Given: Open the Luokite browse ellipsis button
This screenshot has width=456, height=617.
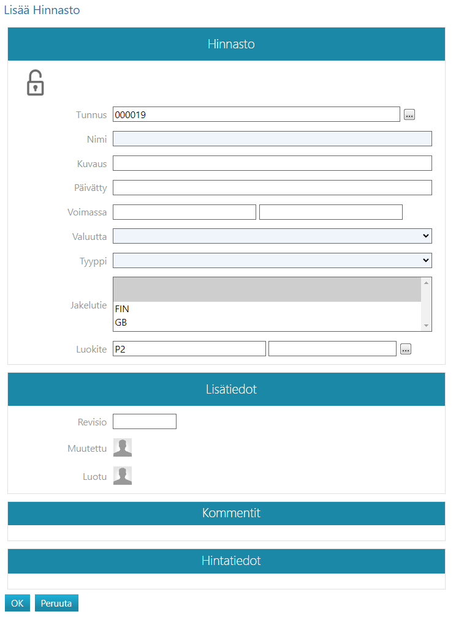Looking at the screenshot, I should coord(406,349).
